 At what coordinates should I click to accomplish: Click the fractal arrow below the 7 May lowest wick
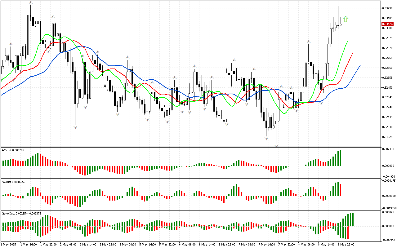(x=276, y=145)
